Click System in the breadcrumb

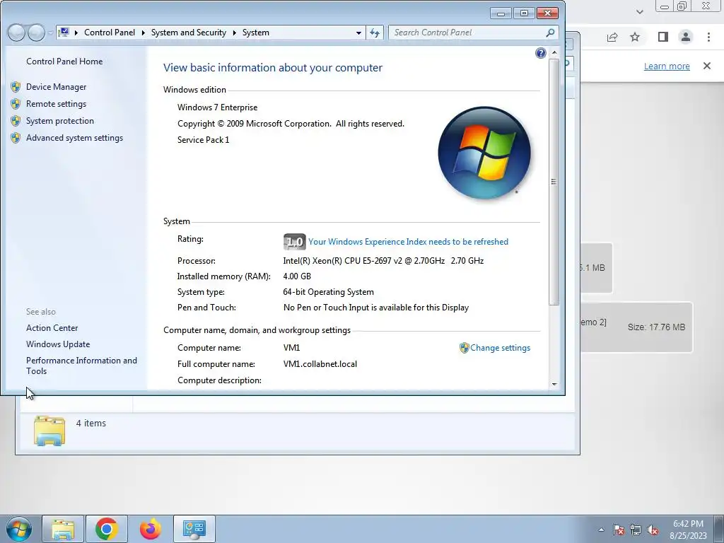coord(256,33)
